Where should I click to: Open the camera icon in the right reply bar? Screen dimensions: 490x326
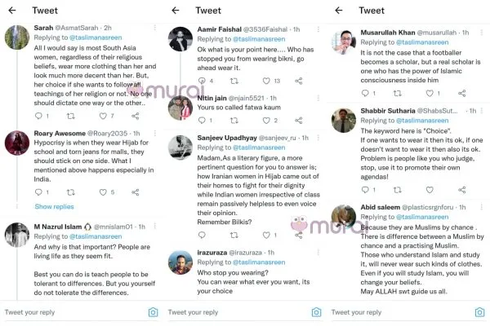click(479, 312)
